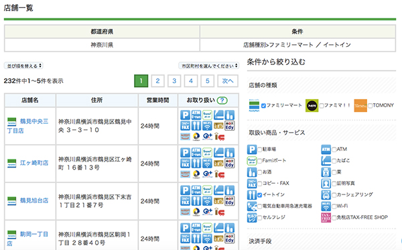Click the お酒 alcohol bottle icon in filters
The image size is (402, 250).
pos(252,172)
